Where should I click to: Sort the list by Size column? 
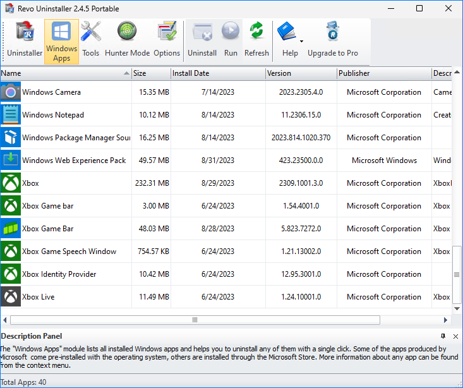click(151, 73)
